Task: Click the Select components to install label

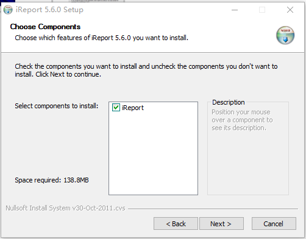Action: (x=57, y=106)
